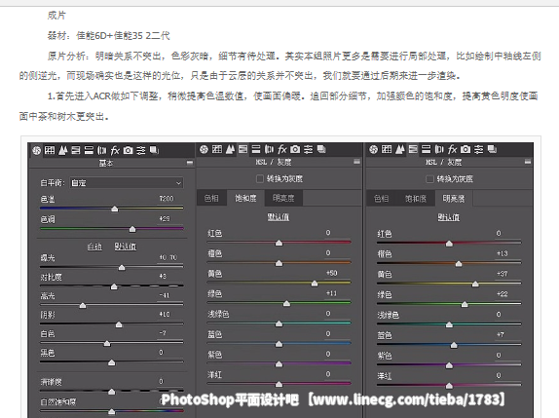This screenshot has height=418, width=559.
Task: Click the Split Toning icon above the 饱和度 HSL panel
Action: click(256, 149)
